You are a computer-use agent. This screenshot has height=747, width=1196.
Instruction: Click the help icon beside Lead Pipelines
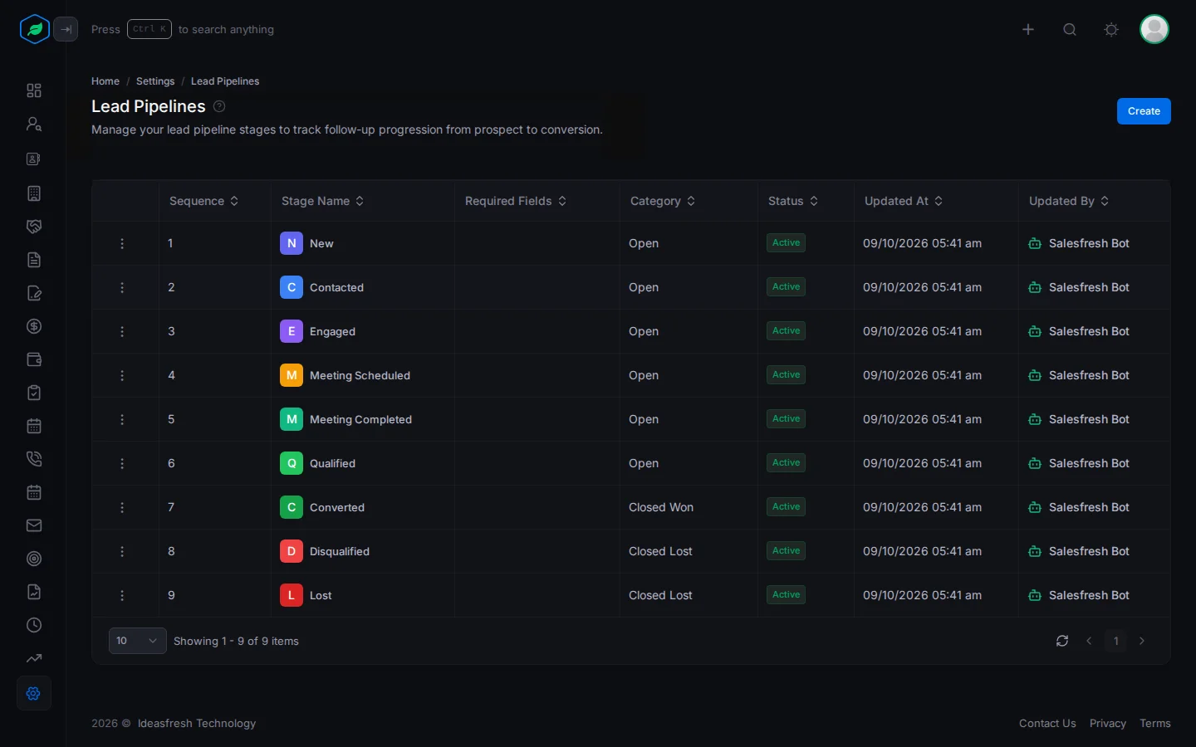click(219, 106)
